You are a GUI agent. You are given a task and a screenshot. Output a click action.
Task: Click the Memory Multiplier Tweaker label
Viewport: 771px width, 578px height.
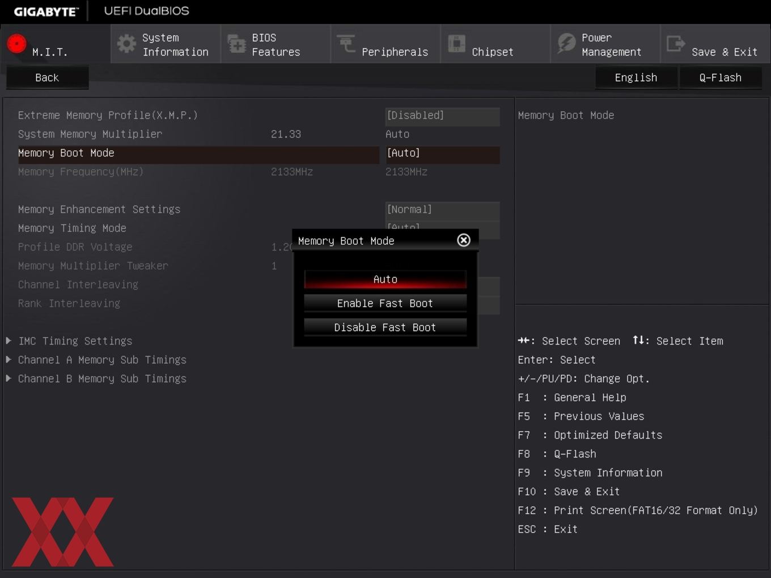click(93, 266)
